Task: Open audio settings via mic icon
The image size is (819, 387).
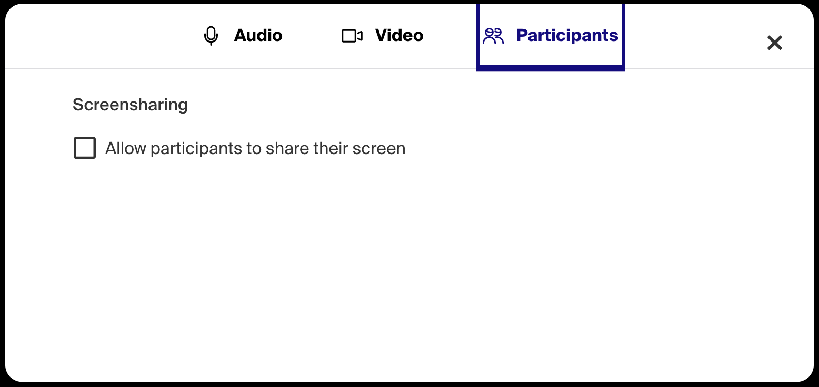Action: point(211,36)
